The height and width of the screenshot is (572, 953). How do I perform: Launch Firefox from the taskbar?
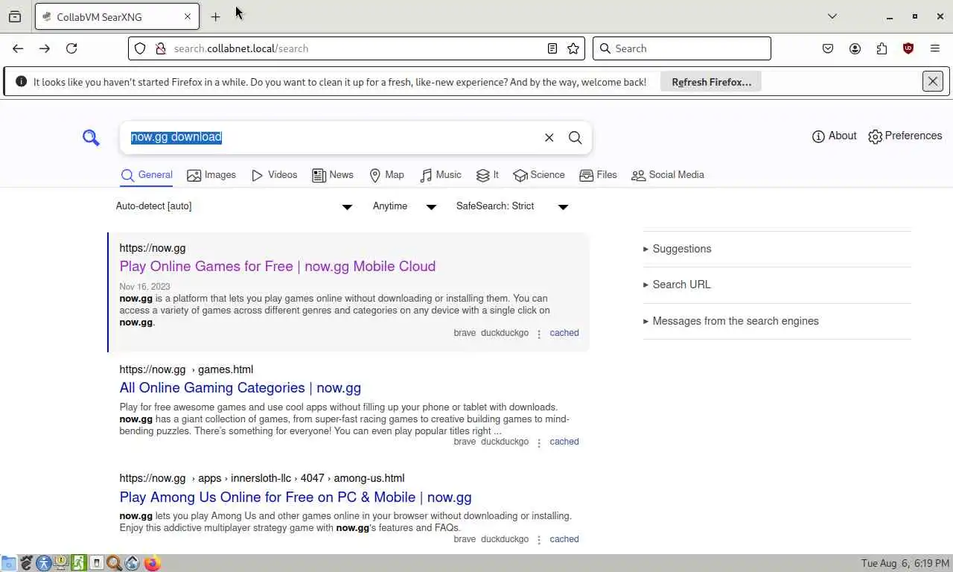pyautogui.click(x=153, y=563)
